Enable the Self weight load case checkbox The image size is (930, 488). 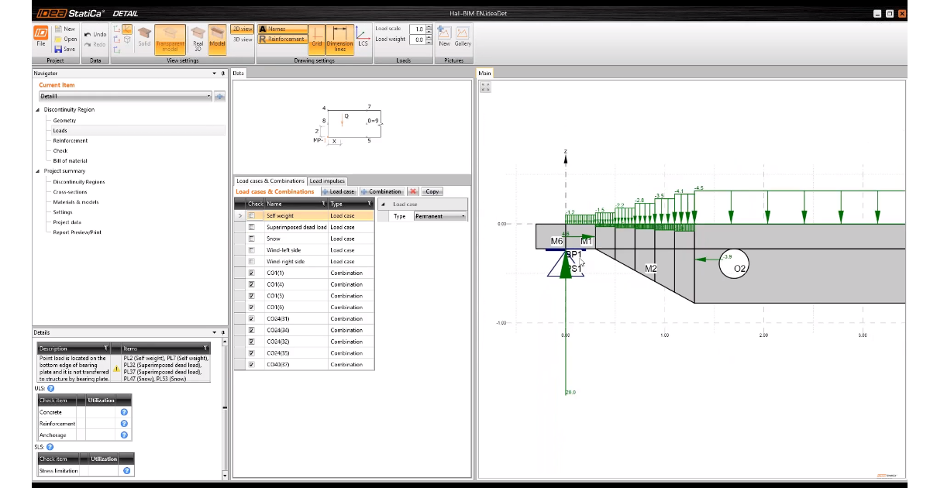tap(251, 216)
